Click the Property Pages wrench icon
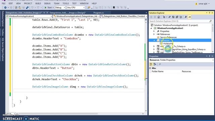 (x=160, y=64)
